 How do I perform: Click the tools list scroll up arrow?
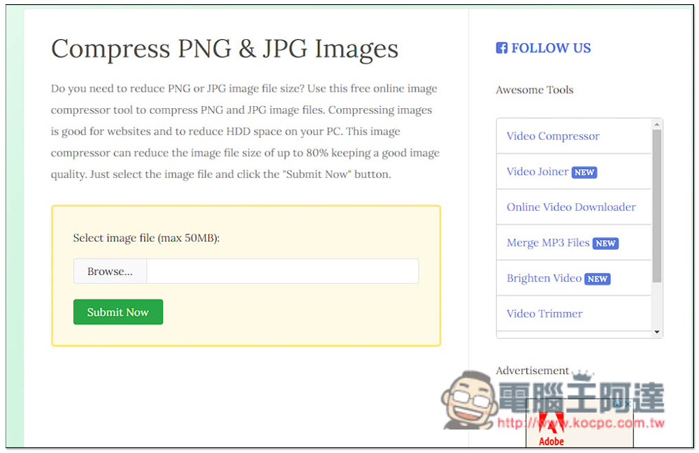656,124
